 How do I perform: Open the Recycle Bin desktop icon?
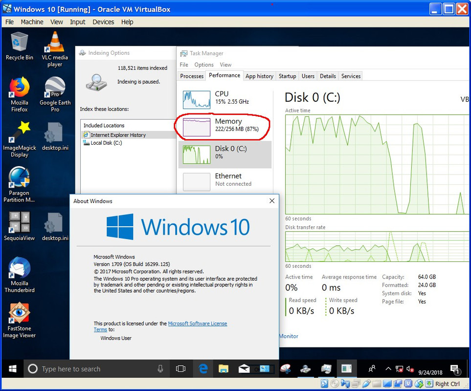click(20, 46)
